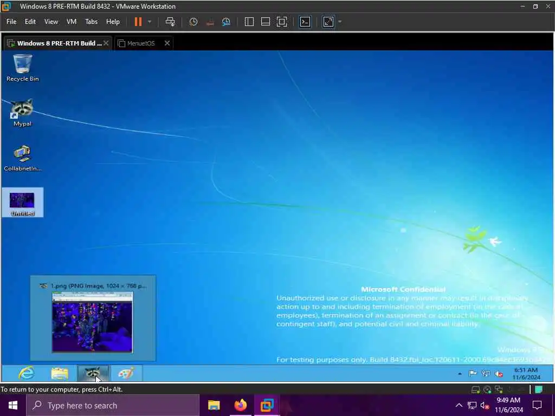Show the console view icon
555x416 pixels.
pyautogui.click(x=305, y=22)
